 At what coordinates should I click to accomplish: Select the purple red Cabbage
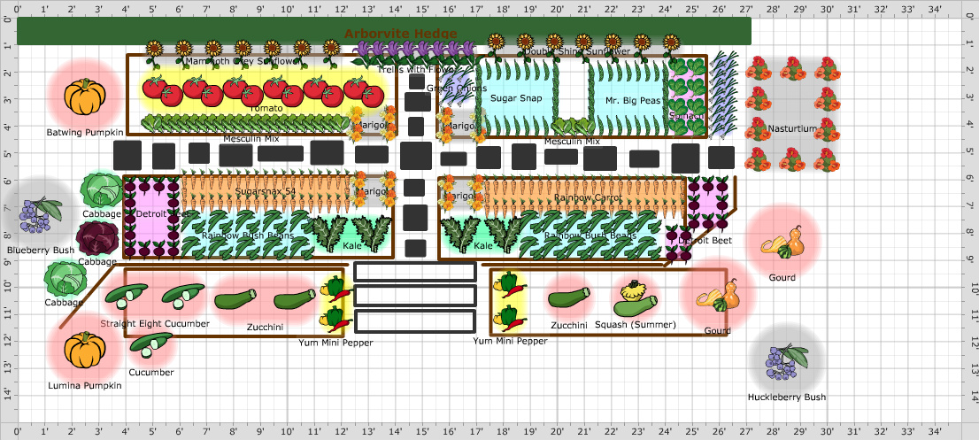click(x=96, y=238)
